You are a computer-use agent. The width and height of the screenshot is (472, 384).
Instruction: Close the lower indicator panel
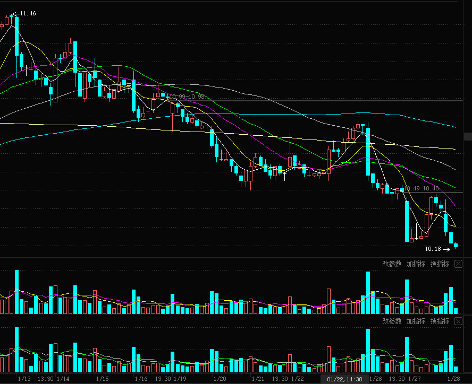pyautogui.click(x=458, y=321)
